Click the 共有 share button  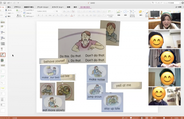(178, 7)
